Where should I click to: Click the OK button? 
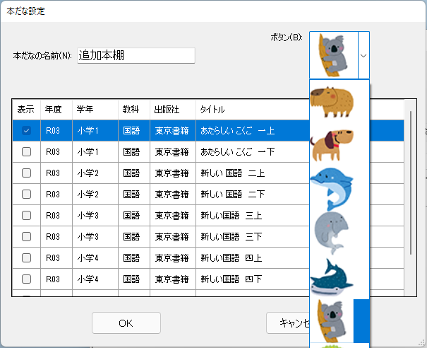(126, 323)
